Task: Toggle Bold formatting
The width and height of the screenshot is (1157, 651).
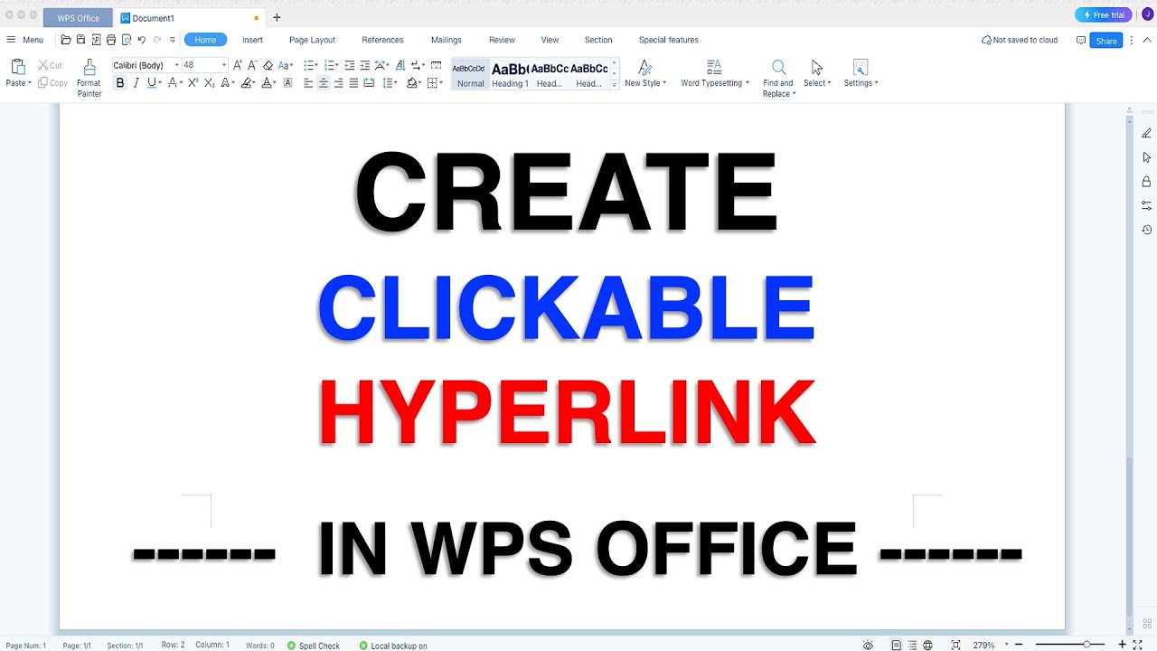Action: click(120, 82)
